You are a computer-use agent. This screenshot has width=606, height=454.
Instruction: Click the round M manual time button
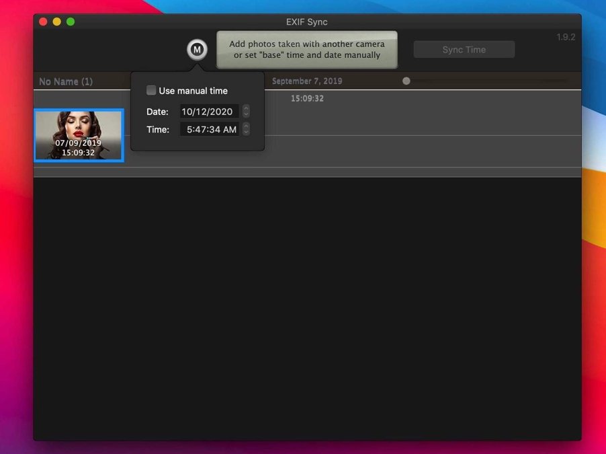[x=197, y=50]
